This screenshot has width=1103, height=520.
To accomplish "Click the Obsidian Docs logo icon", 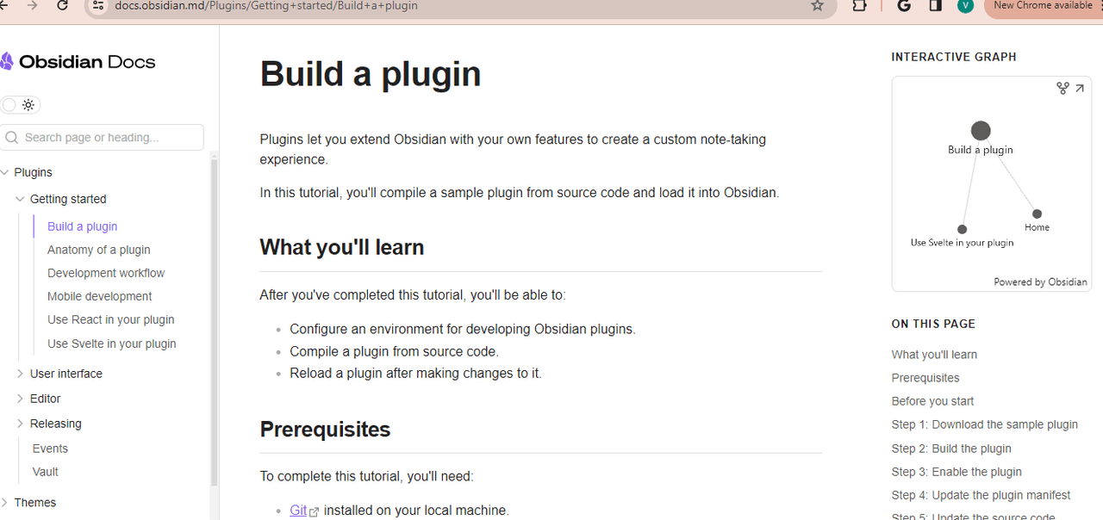I will coord(7,61).
